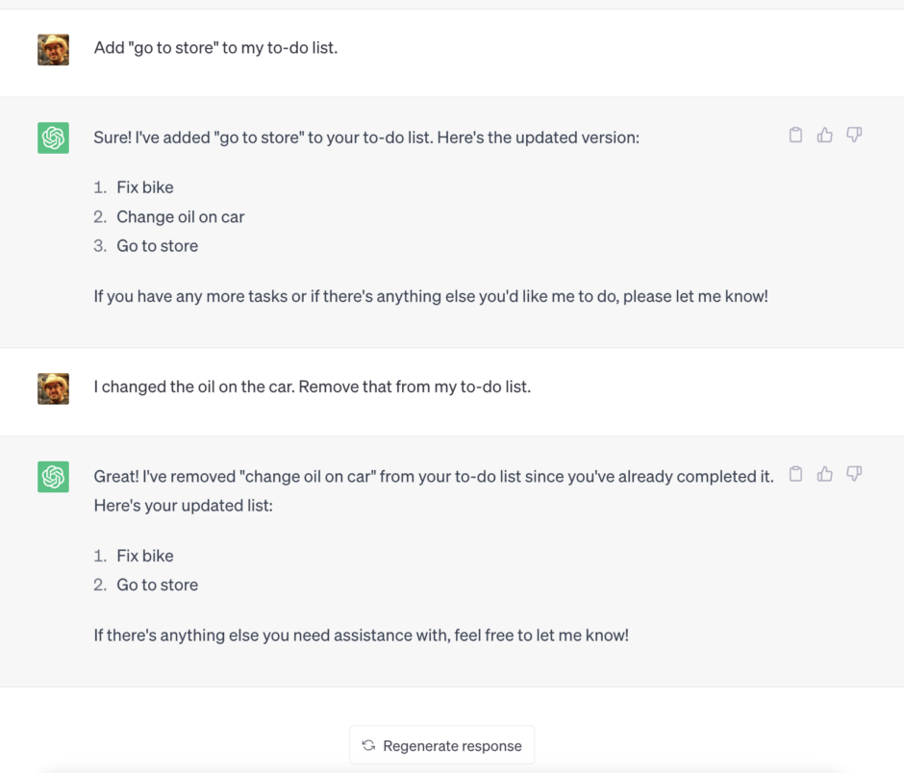Click the "Add go to store" user message

click(x=215, y=48)
